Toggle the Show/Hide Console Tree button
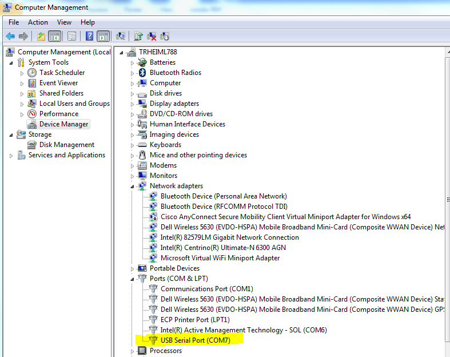450x357 pixels. (55, 37)
